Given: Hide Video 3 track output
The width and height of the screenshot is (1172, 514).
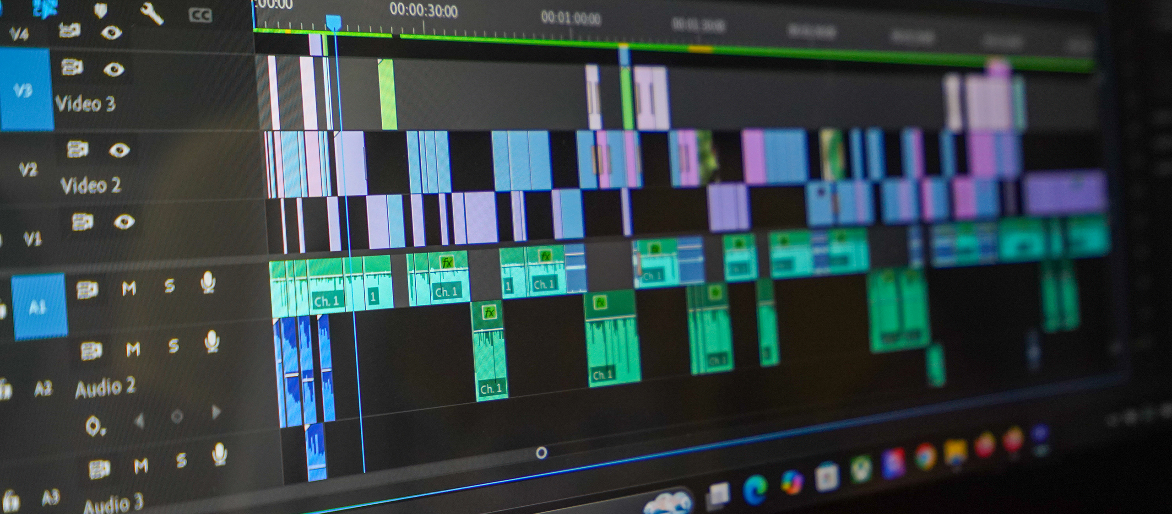Looking at the screenshot, I should point(114,70).
